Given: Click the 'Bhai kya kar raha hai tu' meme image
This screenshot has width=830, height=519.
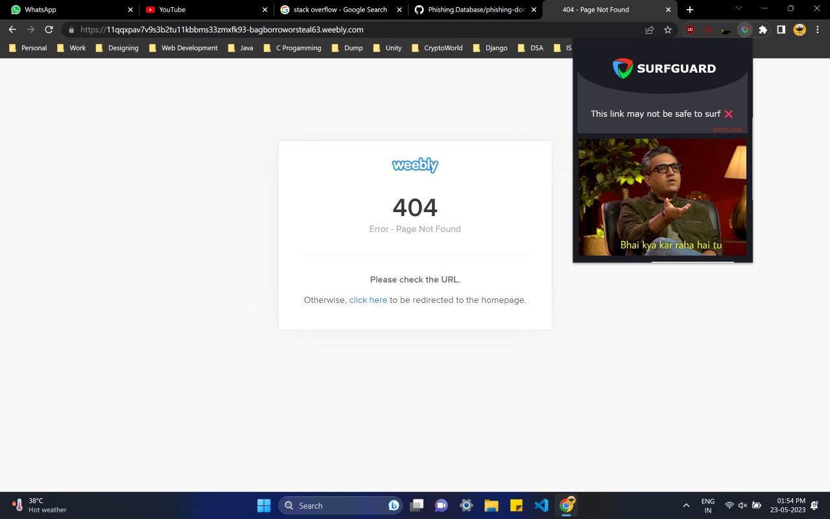Looking at the screenshot, I should 662,197.
